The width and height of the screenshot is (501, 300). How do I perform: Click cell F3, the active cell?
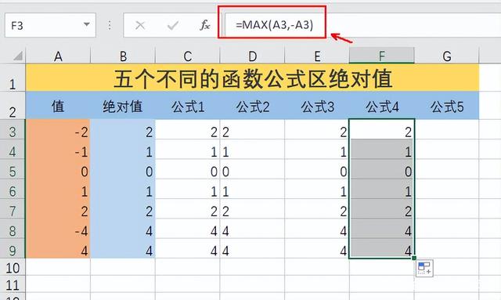point(382,129)
